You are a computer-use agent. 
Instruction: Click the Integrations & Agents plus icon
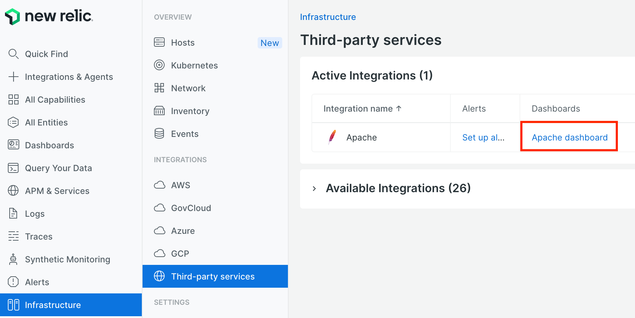tap(13, 77)
